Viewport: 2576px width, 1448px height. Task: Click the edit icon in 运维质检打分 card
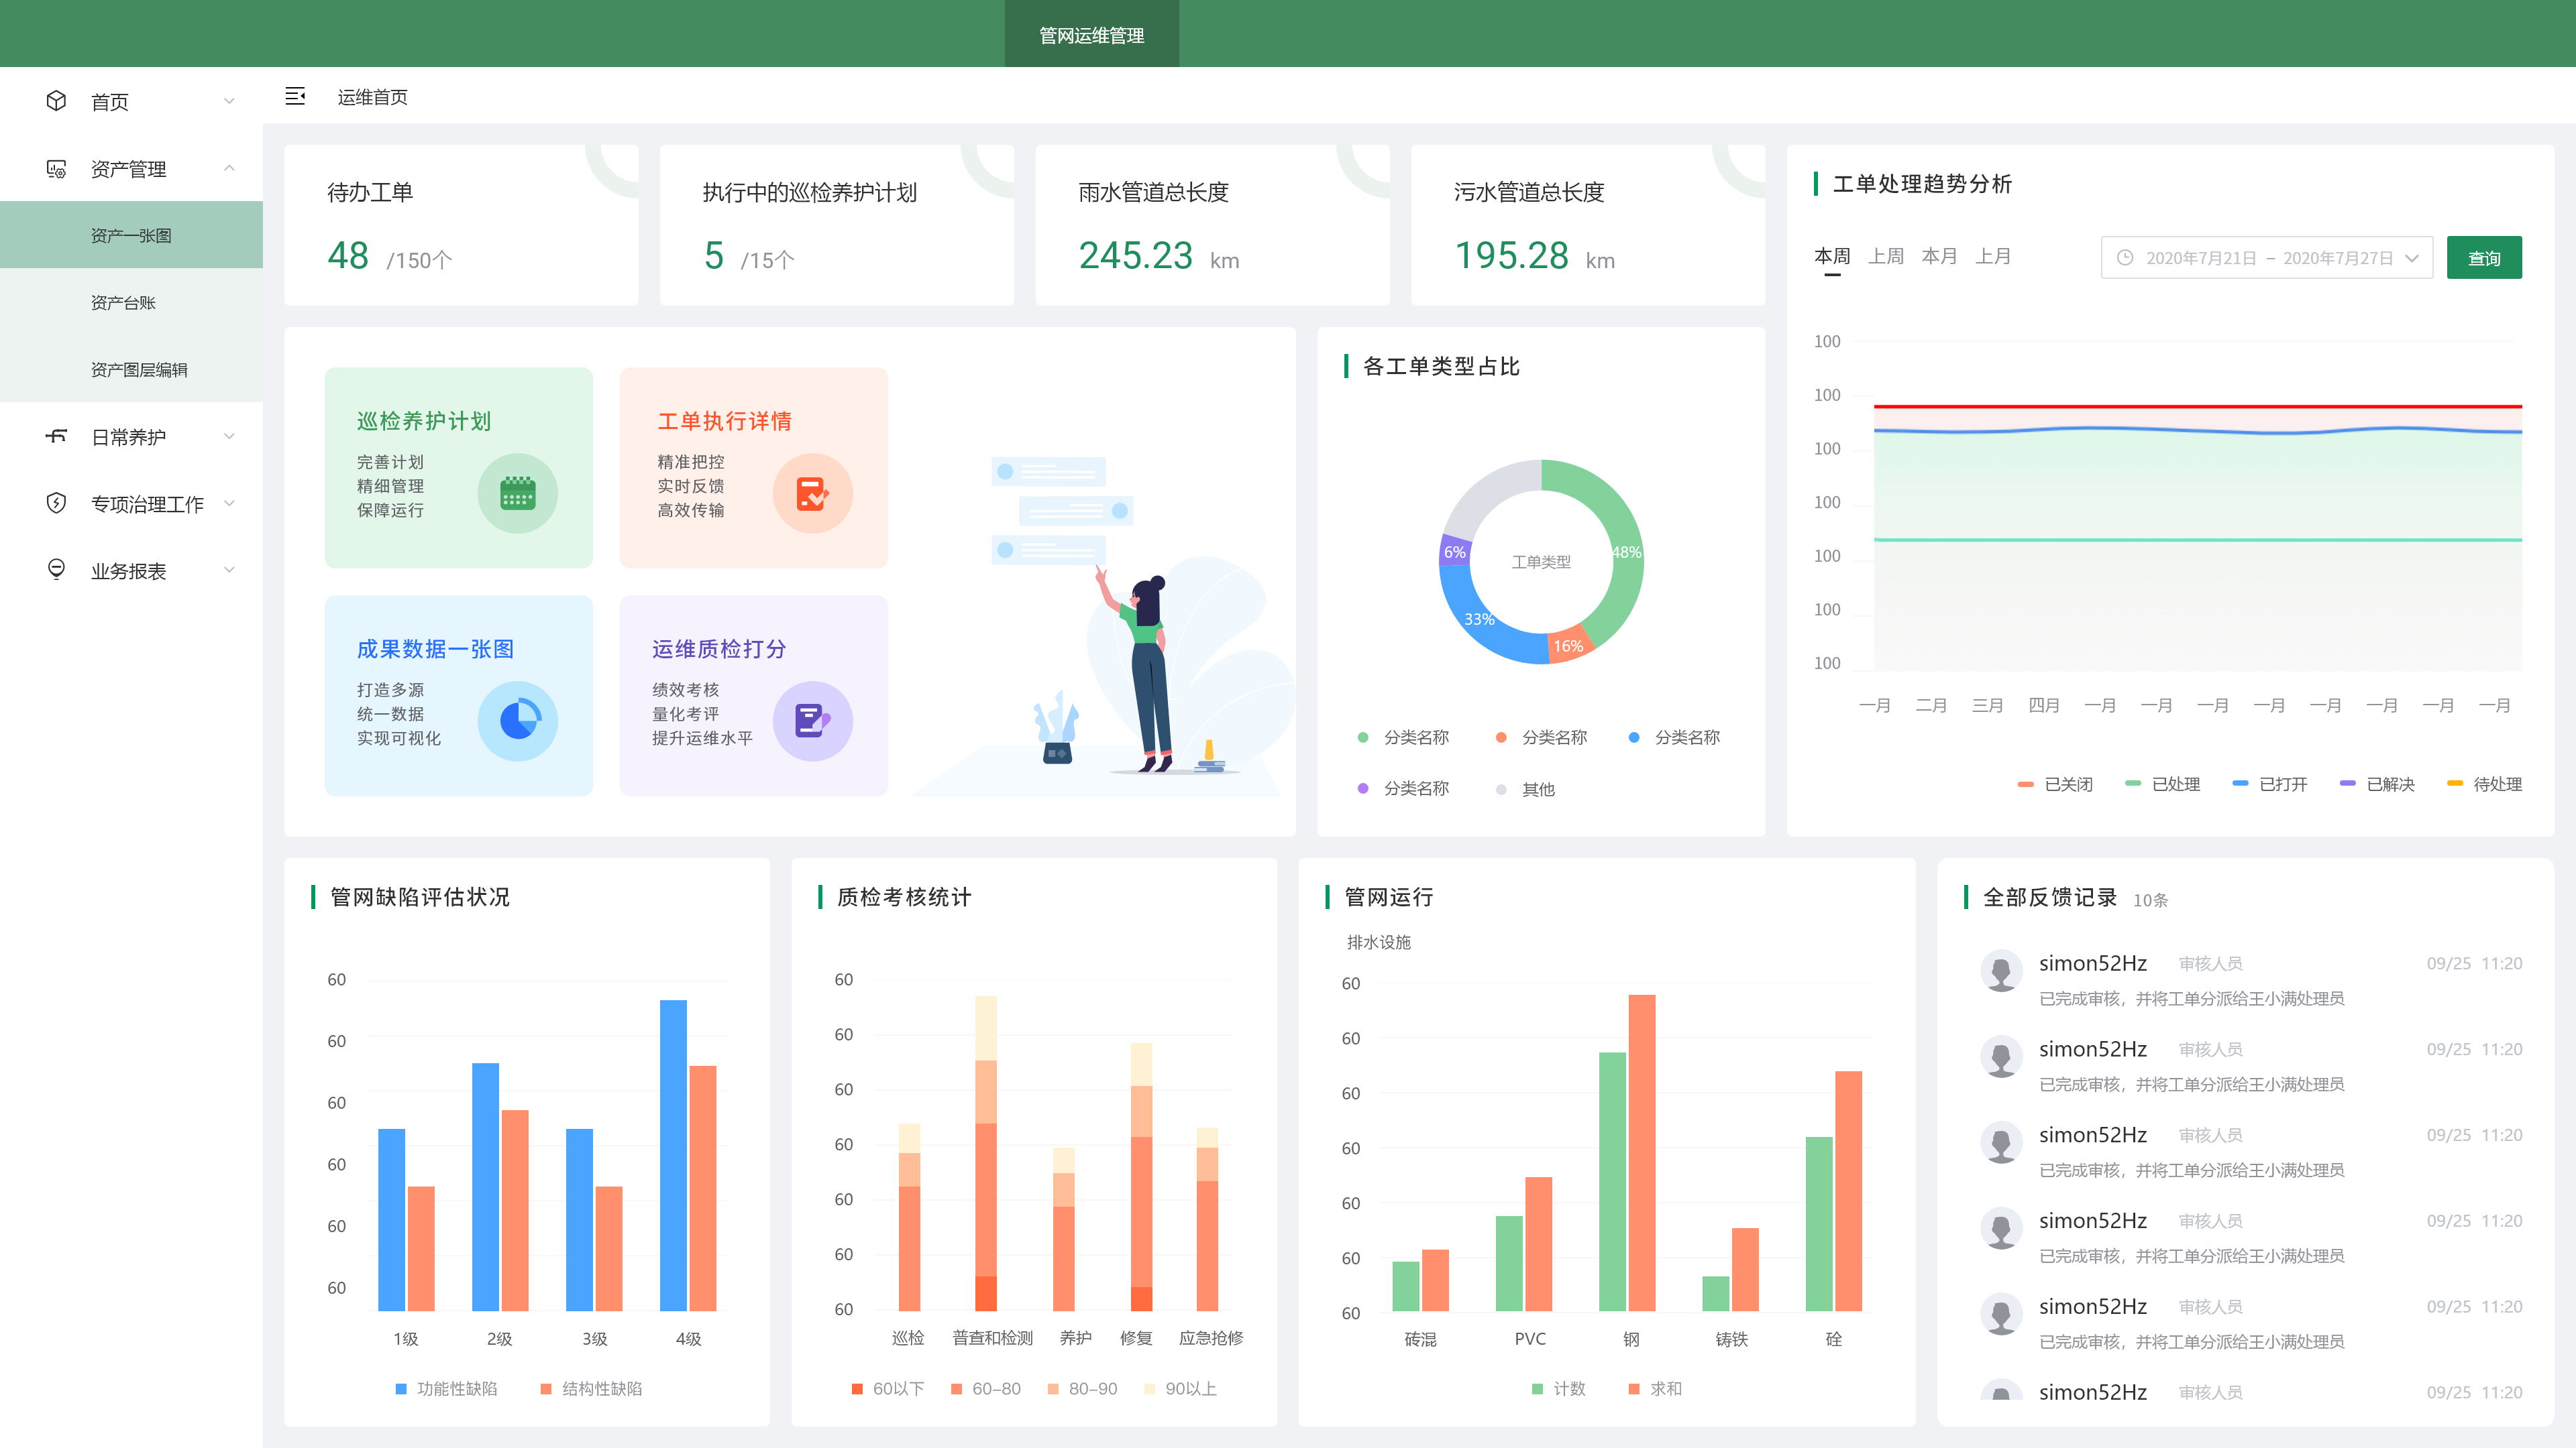(812, 721)
